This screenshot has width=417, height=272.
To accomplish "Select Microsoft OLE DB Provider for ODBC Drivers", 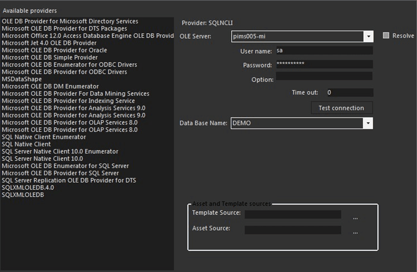I will [64, 71].
